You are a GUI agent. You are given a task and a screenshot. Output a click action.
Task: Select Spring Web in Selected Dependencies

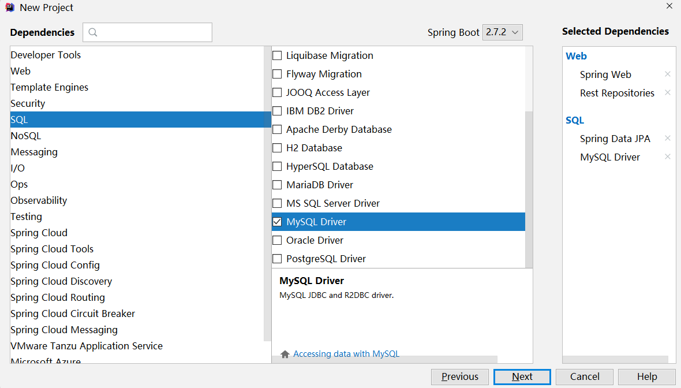pos(605,74)
